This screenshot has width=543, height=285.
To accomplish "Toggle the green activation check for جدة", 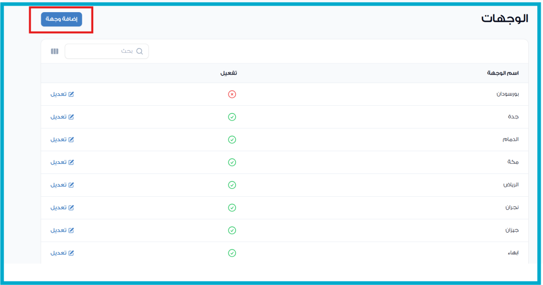I will click(x=232, y=117).
